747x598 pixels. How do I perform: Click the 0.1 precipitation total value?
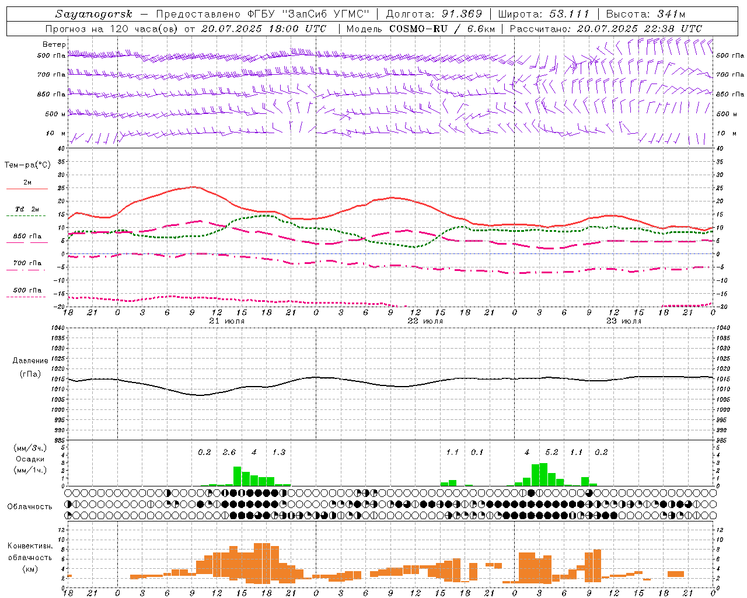[477, 453]
